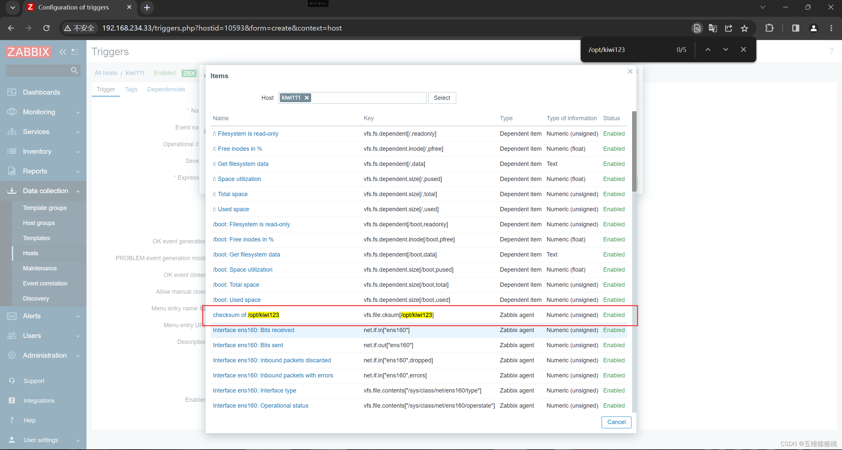This screenshot has width=842, height=450.
Task: Click the browser back arrow
Action: click(x=11, y=28)
